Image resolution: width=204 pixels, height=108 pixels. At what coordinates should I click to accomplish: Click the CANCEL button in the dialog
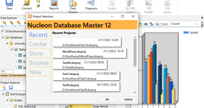coord(128,100)
